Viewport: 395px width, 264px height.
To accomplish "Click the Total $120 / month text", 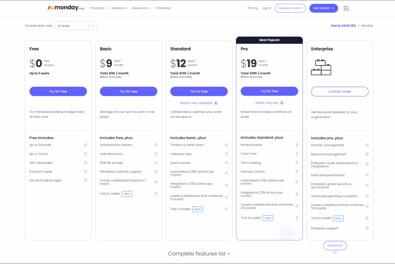I will [185, 73].
